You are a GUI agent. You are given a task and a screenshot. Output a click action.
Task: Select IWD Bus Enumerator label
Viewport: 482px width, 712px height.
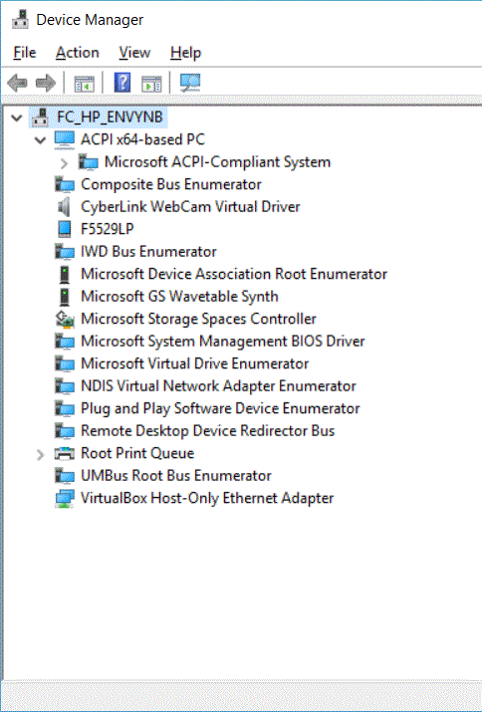click(148, 252)
